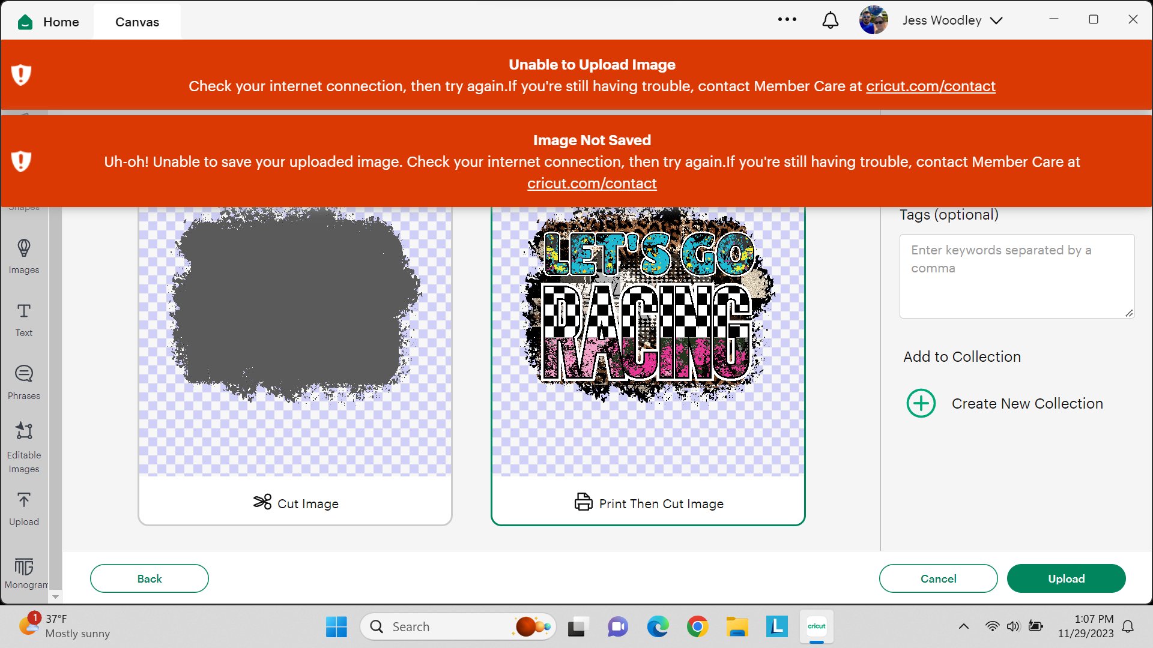Viewport: 1153px width, 648px height.
Task: Select the Text tool
Action: tap(24, 319)
